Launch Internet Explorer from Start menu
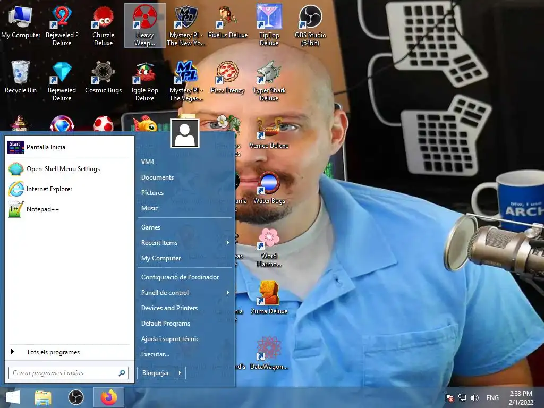 pyautogui.click(x=69, y=189)
